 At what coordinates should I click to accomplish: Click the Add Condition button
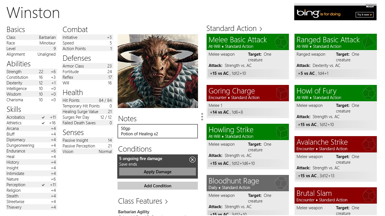(x=158, y=186)
